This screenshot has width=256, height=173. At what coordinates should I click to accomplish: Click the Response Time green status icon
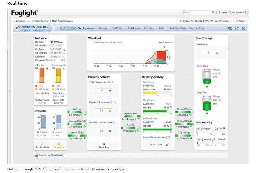[64, 60]
